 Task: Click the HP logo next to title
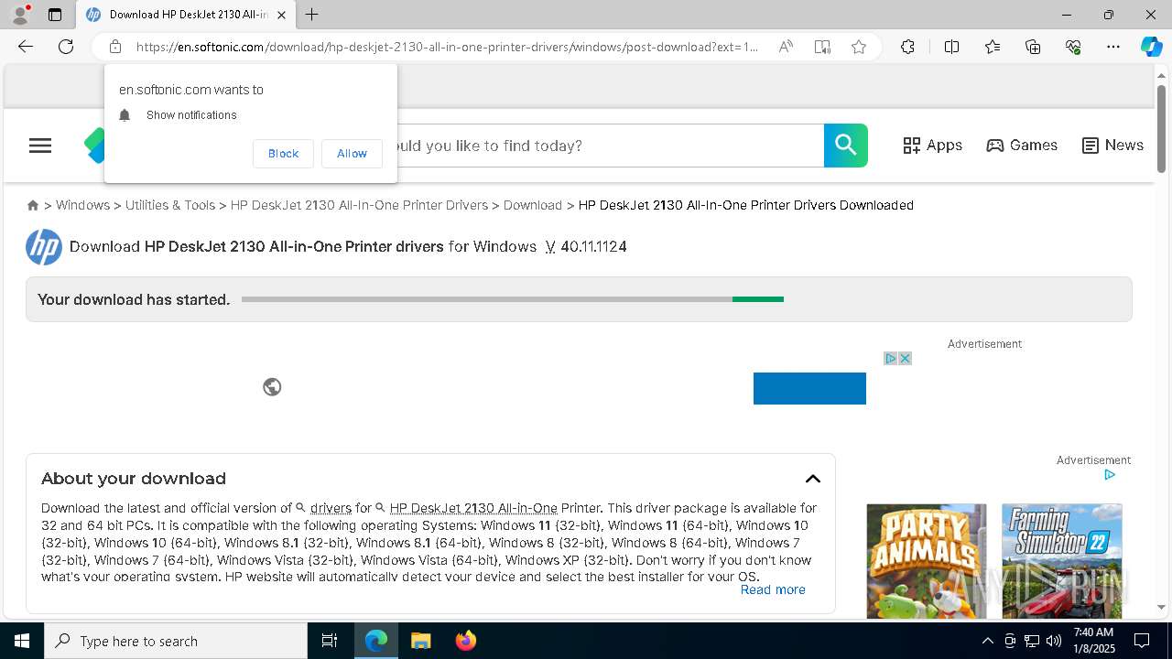(44, 247)
